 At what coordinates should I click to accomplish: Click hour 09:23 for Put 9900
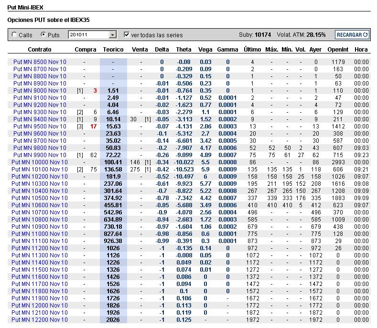point(361,155)
